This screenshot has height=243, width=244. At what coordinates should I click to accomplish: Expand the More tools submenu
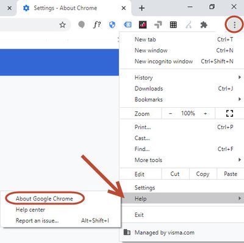pyautogui.click(x=182, y=160)
